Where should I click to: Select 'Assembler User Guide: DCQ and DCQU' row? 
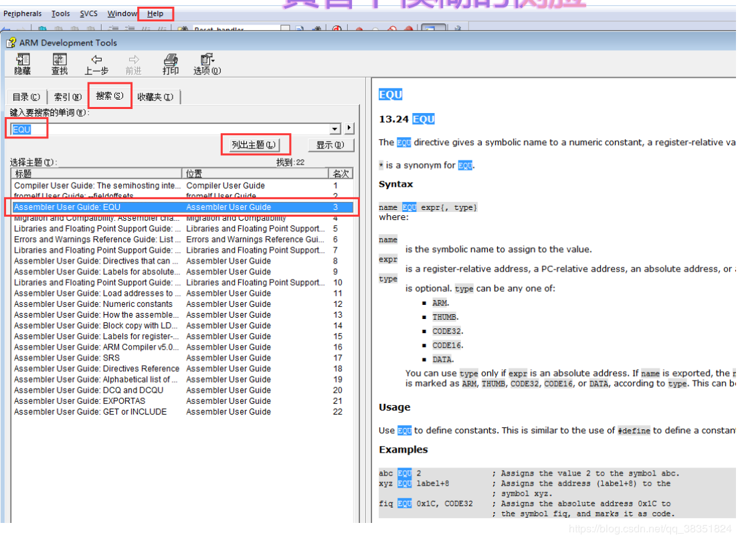tap(183, 391)
